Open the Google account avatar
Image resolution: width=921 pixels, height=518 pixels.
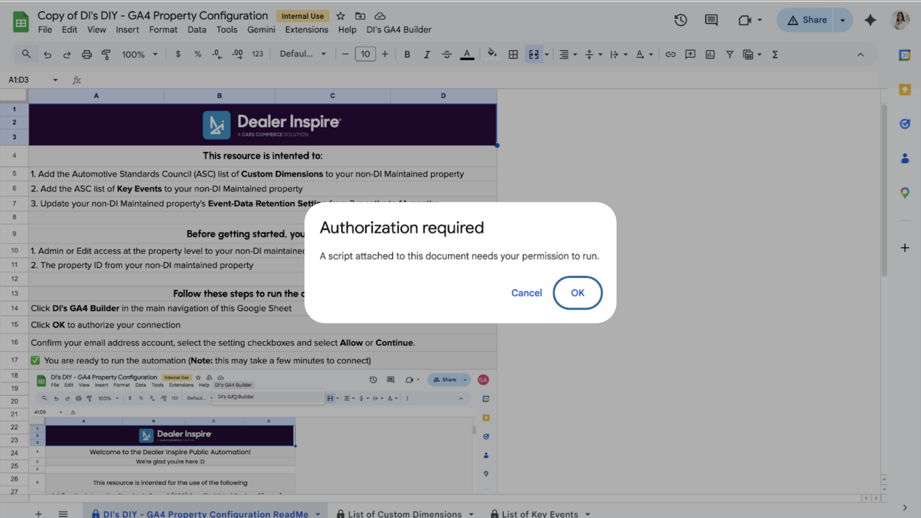pos(900,20)
